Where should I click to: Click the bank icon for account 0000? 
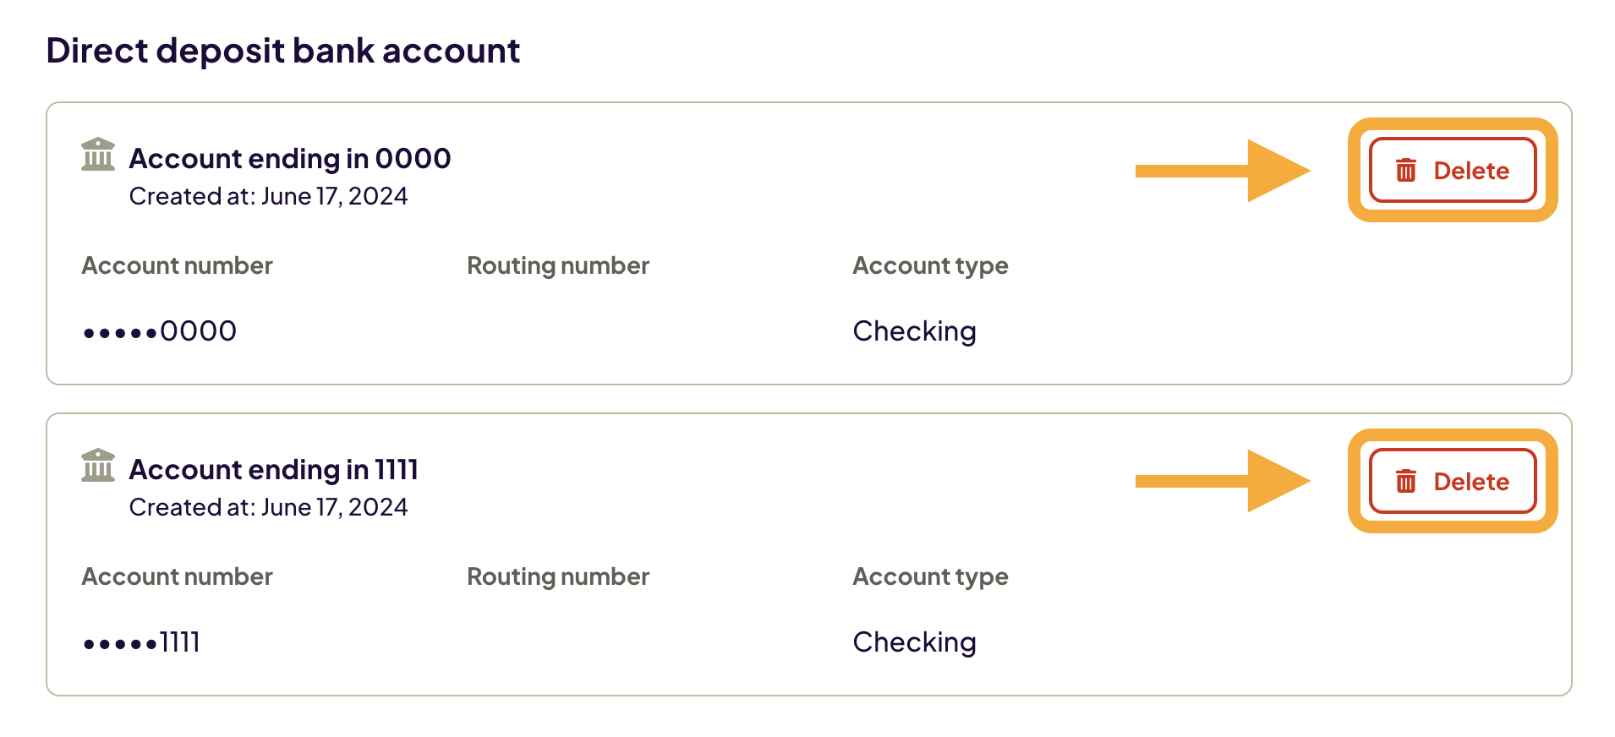(98, 155)
